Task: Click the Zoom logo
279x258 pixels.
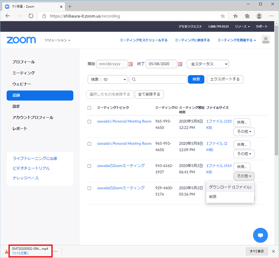Action: (x=21, y=40)
